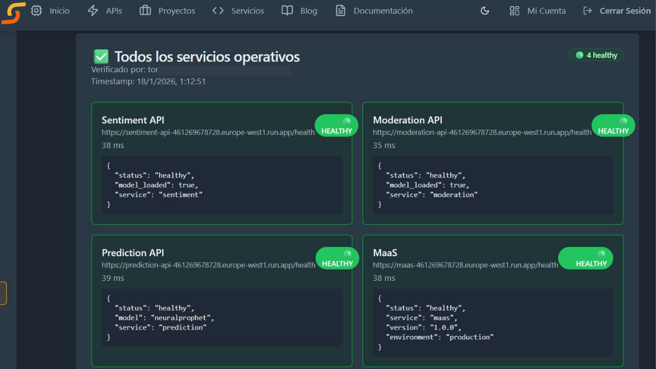Open the MaaS health URL
656x369 pixels.
(465, 265)
